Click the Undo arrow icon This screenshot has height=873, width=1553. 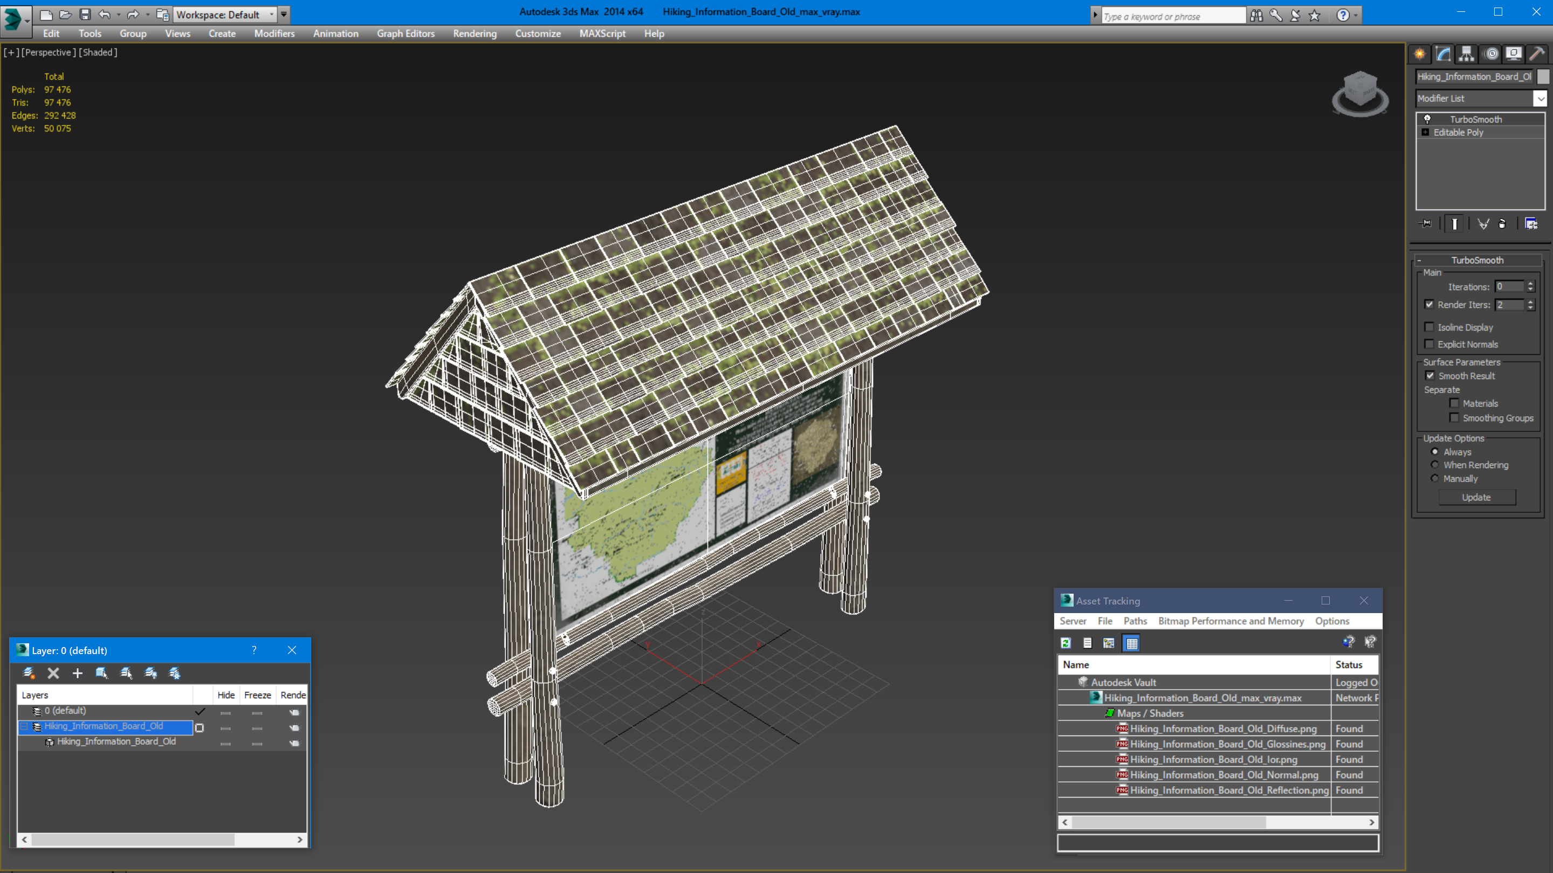[104, 14]
